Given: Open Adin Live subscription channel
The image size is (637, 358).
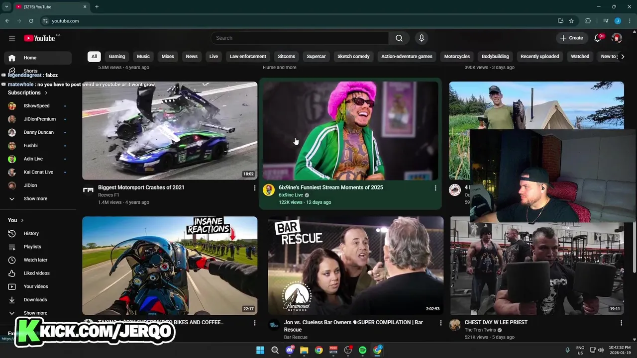Looking at the screenshot, I should (38, 159).
